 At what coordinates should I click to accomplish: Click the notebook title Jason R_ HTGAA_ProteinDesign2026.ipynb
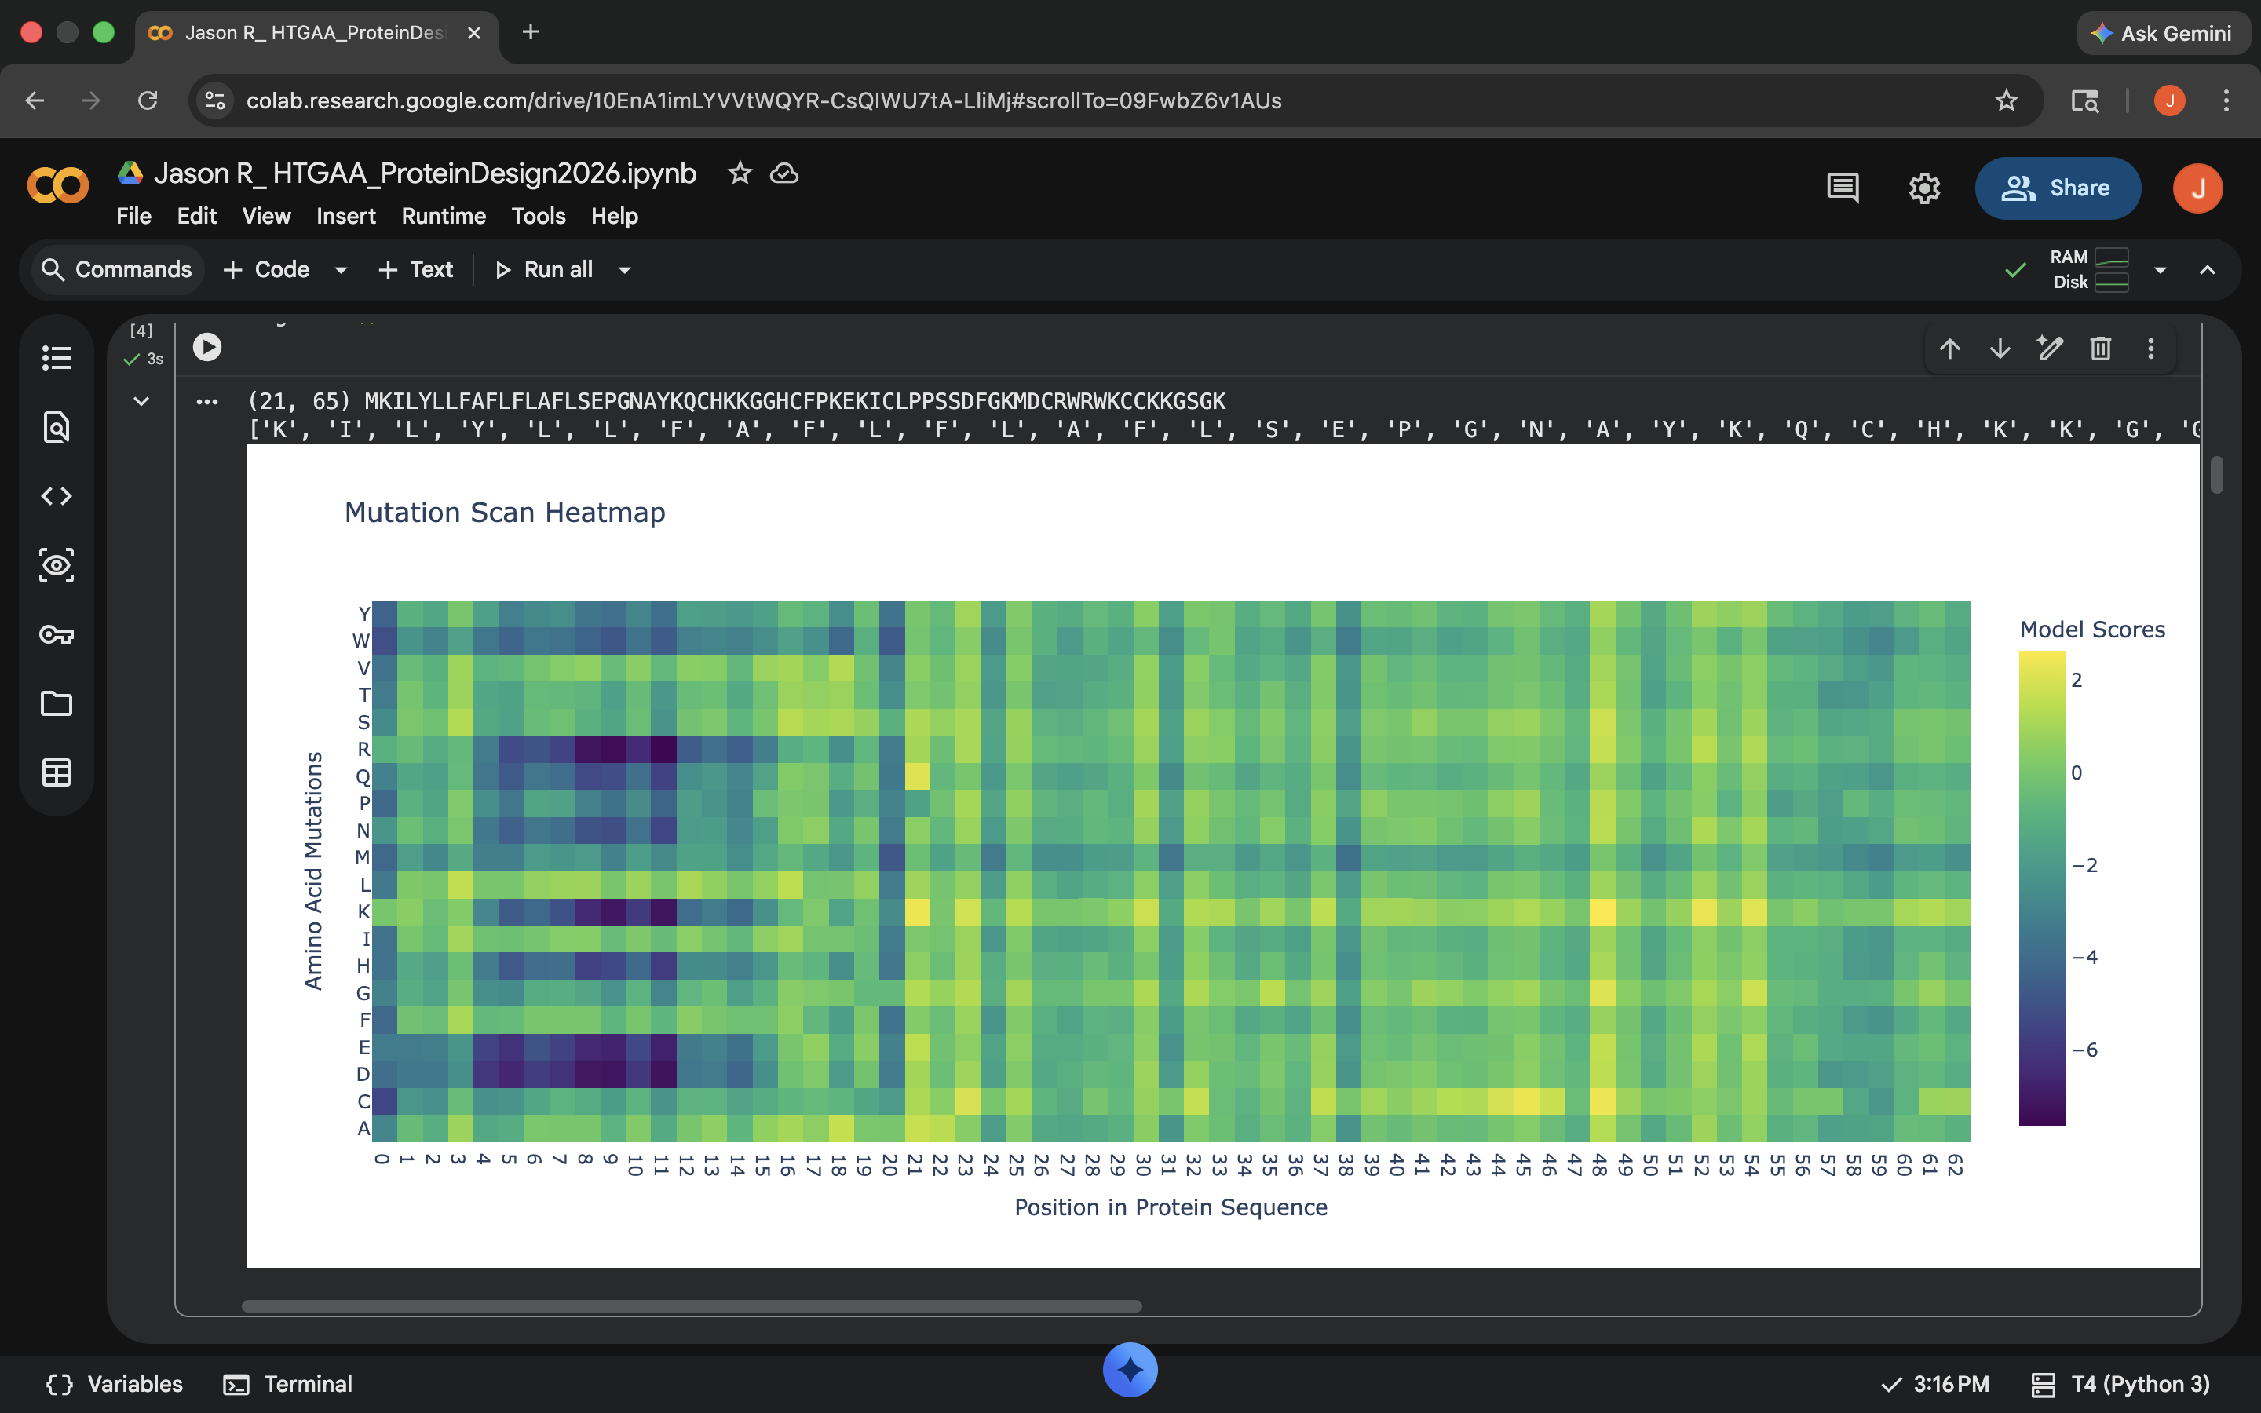pos(425,173)
